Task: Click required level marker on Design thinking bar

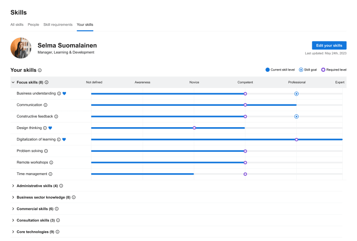Action: coord(194,128)
